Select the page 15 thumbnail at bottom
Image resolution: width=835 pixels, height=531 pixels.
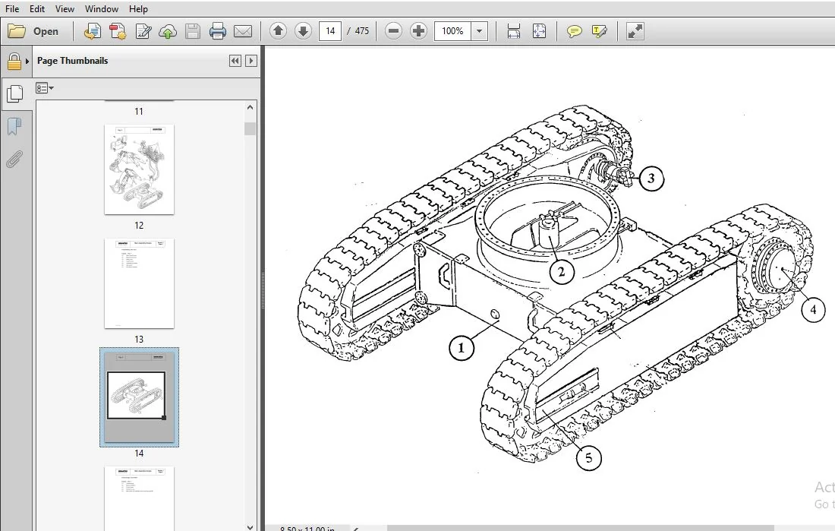(x=139, y=498)
